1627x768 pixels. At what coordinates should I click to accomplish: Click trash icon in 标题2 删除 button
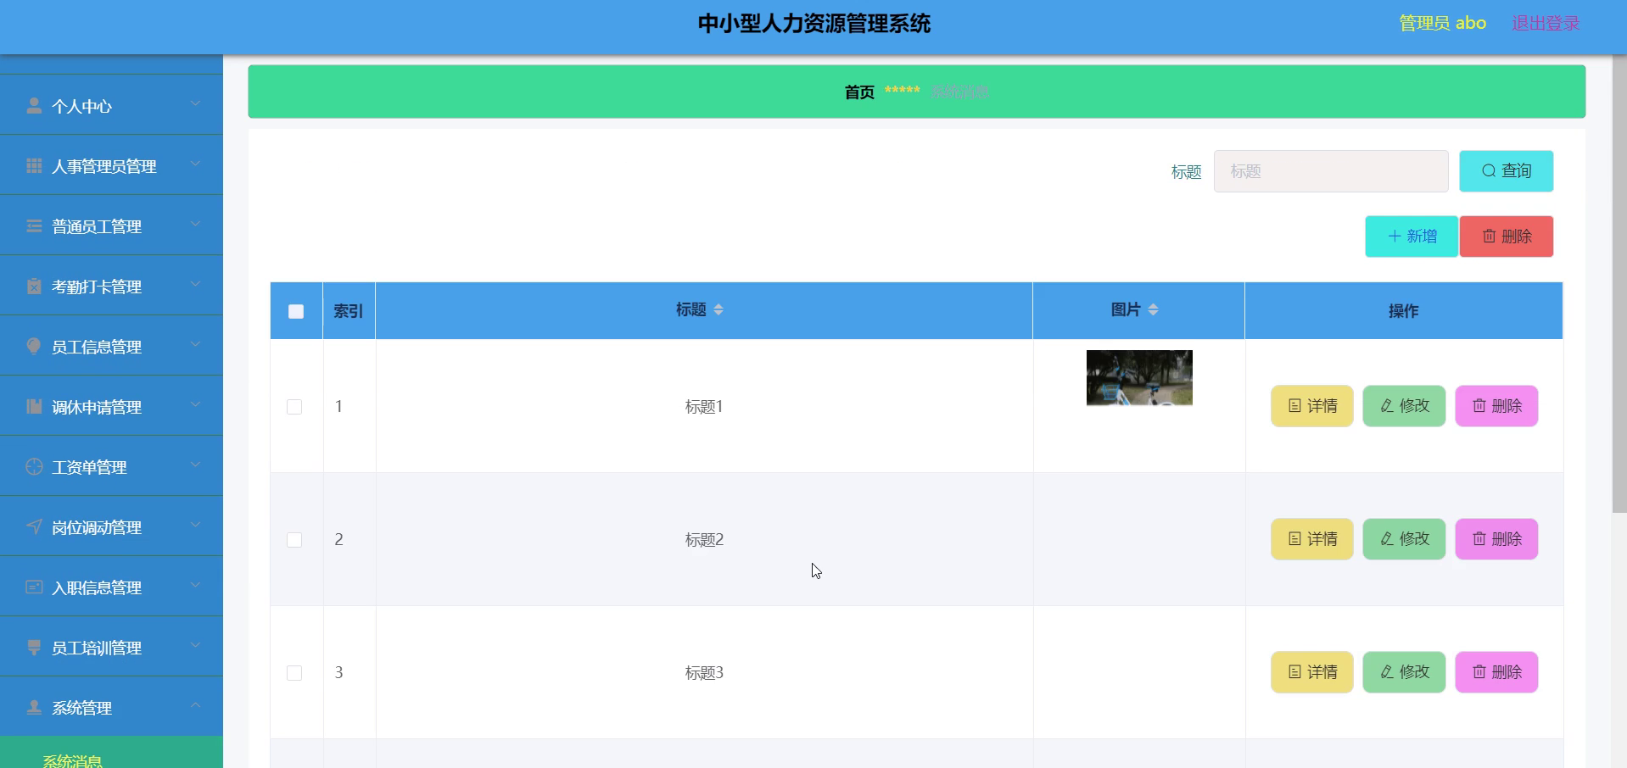point(1479,539)
